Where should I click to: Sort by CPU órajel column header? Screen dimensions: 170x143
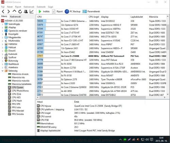(x=93, y=17)
